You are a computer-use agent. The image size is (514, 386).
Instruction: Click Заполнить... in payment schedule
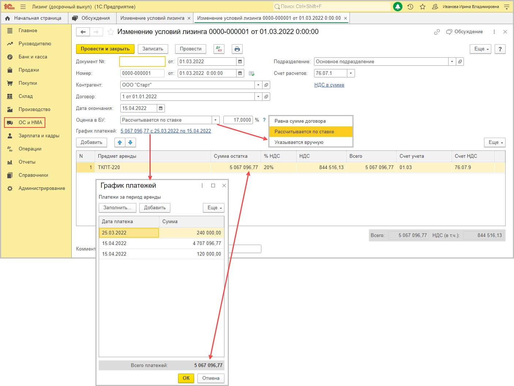tap(117, 208)
